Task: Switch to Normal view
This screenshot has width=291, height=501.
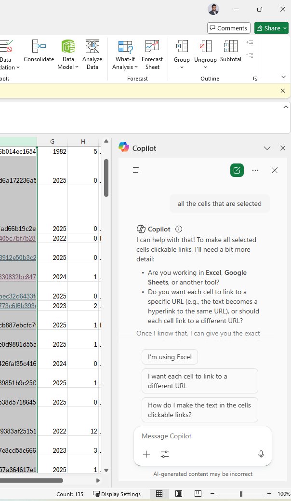Action: pyautogui.click(x=159, y=494)
